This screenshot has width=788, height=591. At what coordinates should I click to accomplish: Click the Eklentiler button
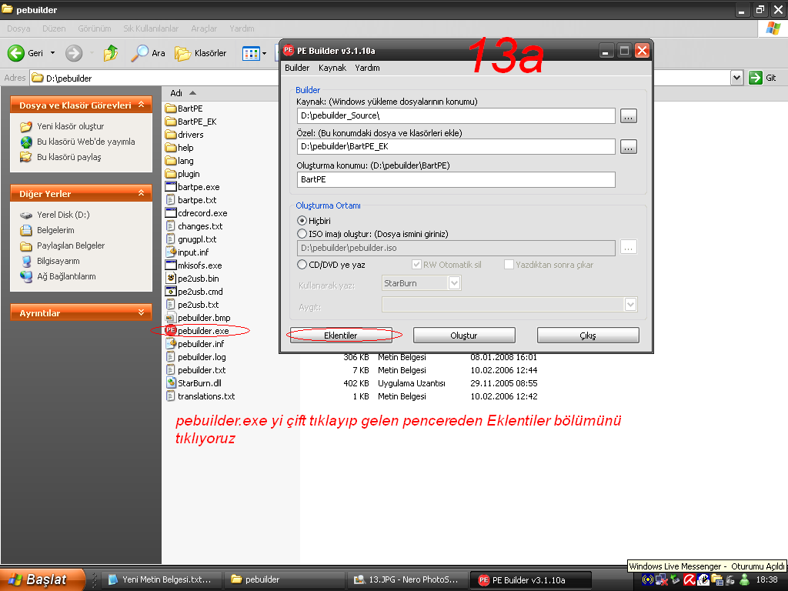(x=341, y=336)
